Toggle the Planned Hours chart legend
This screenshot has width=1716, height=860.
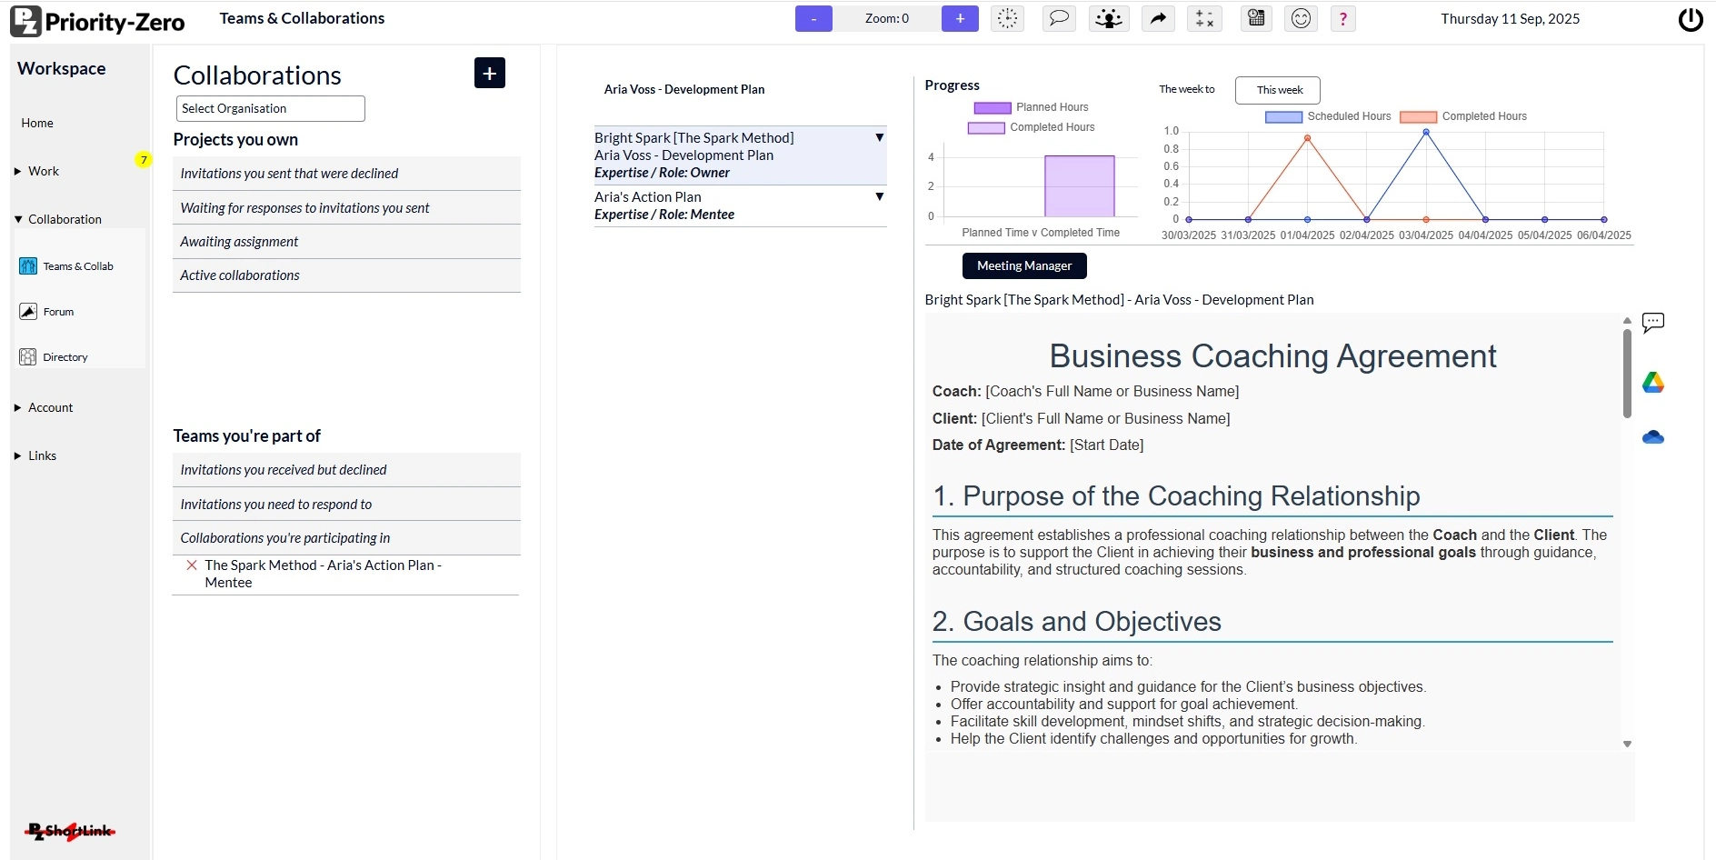tap(1032, 107)
